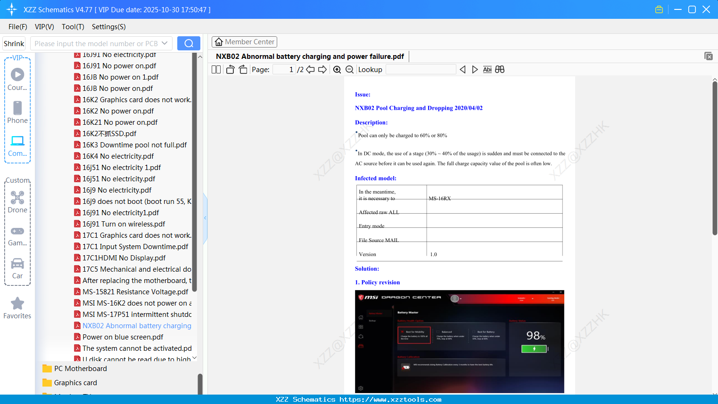Open 16j51 No electricity.pdf
718x404 pixels.
coord(115,179)
